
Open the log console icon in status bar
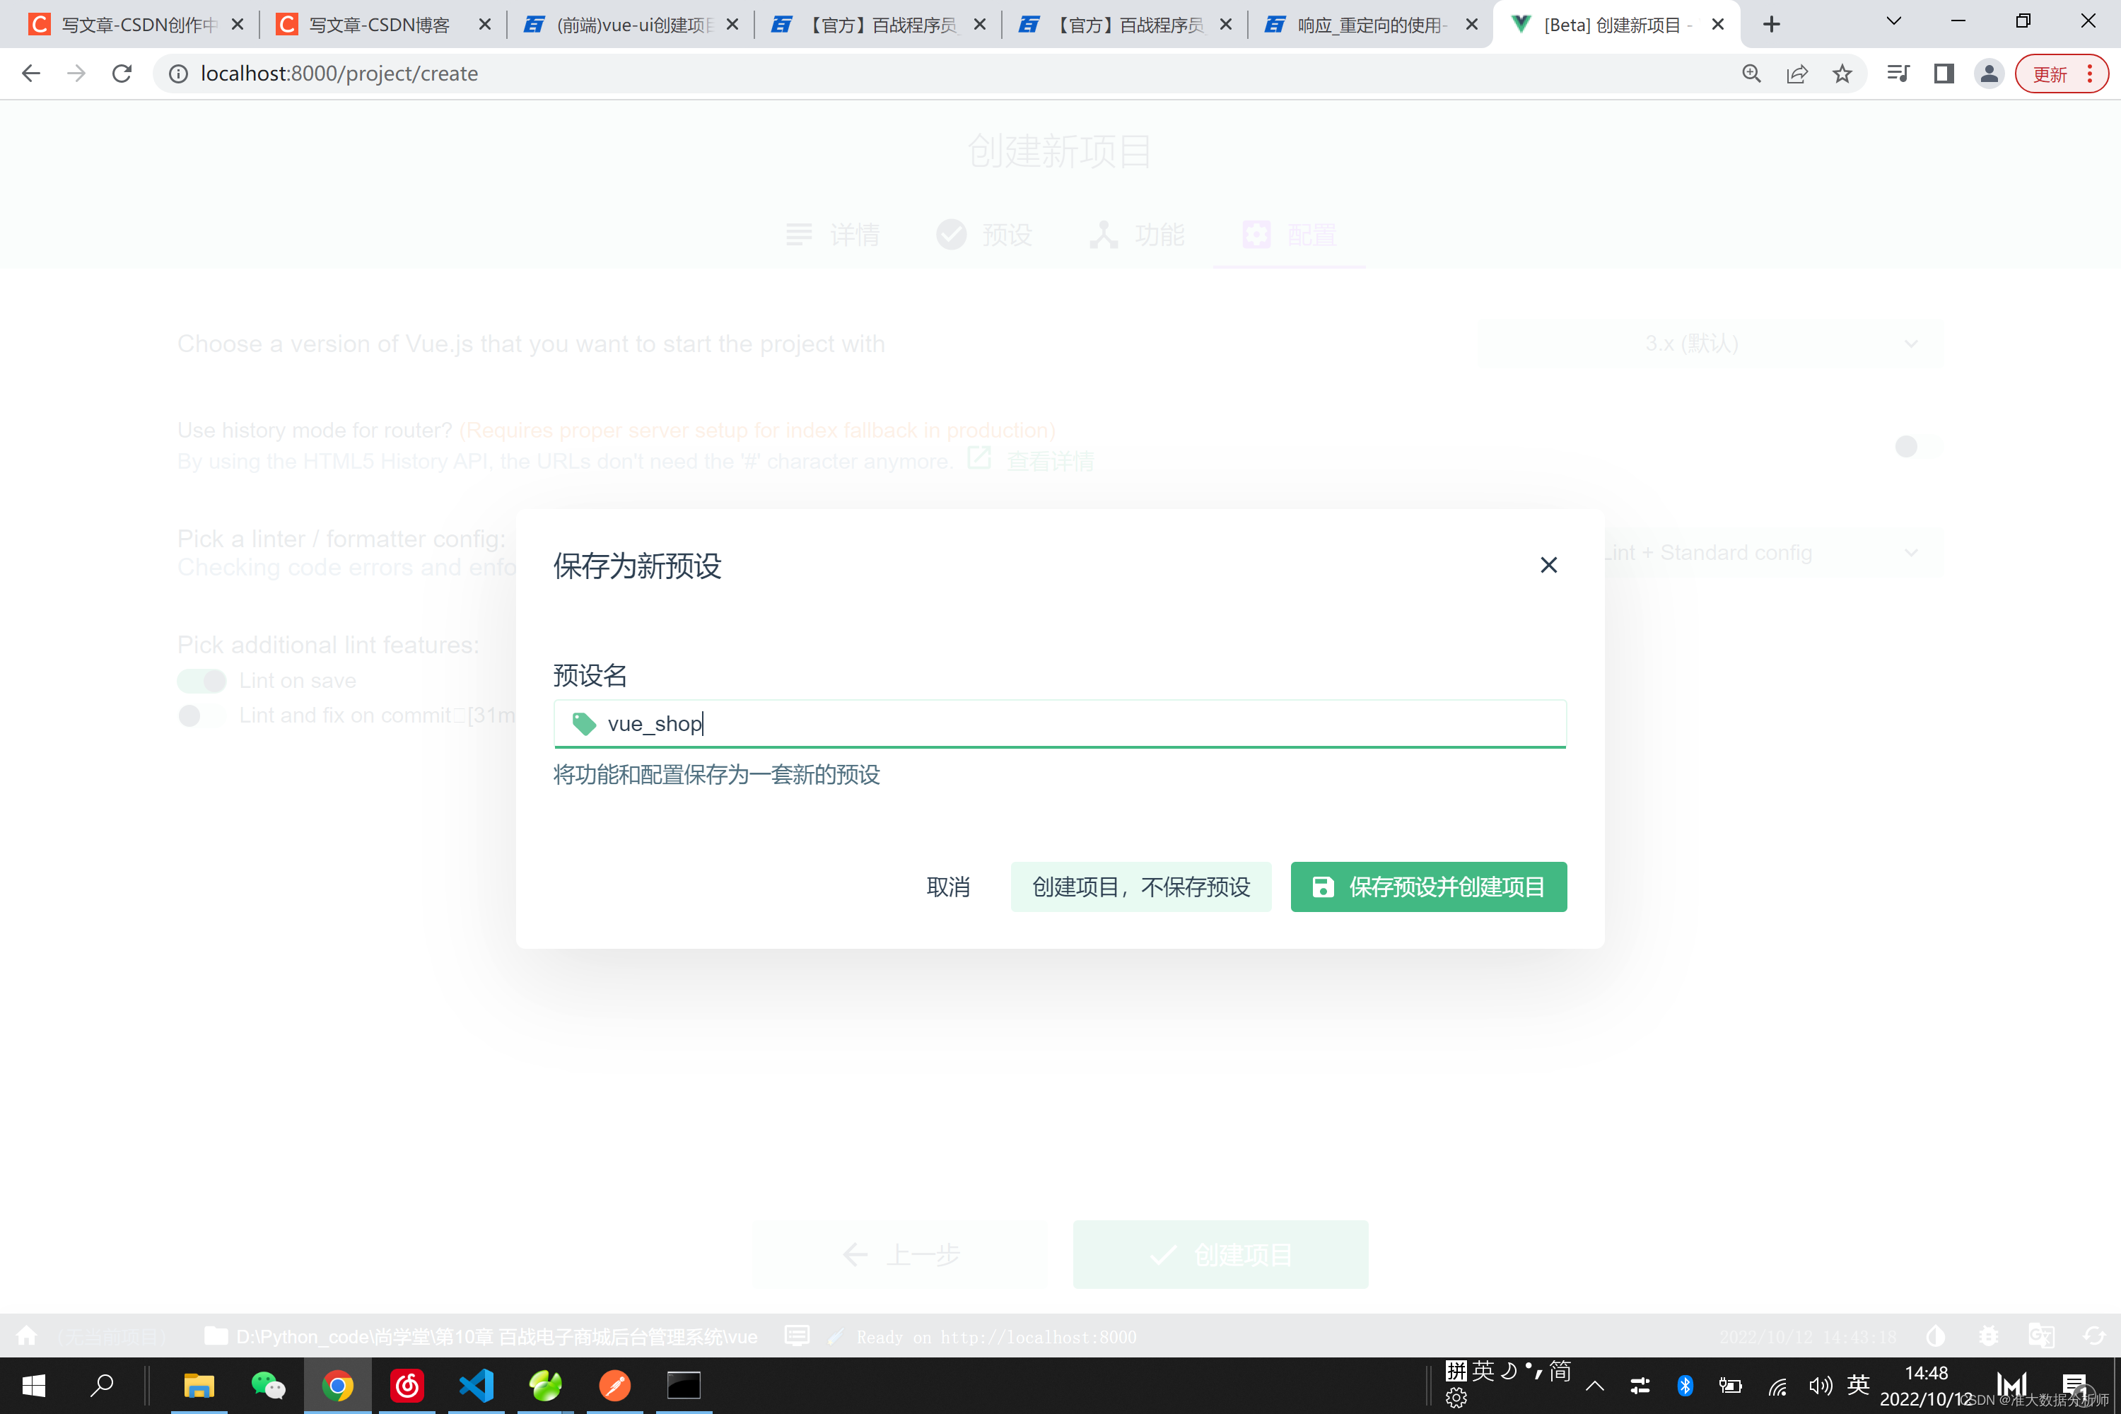pos(797,1336)
